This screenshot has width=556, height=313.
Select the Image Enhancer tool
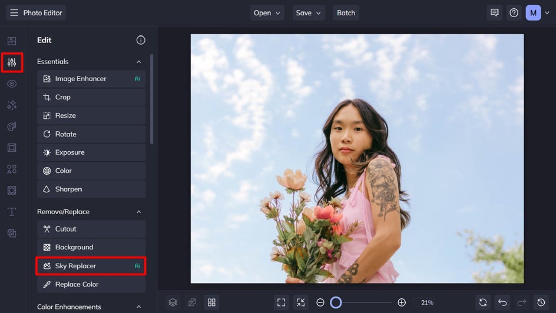pos(91,79)
